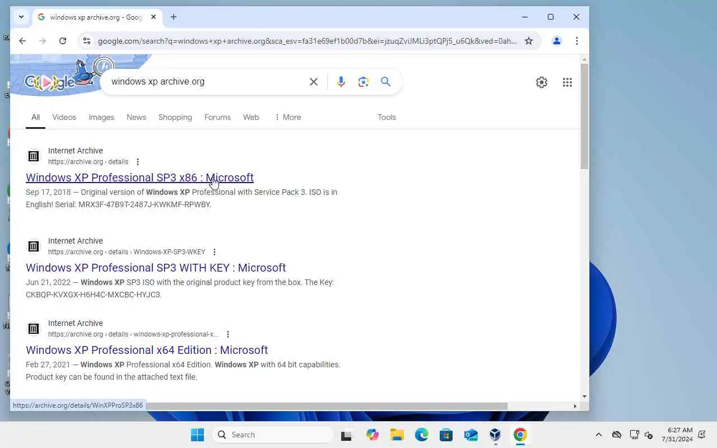Click the scroll down arrow of page scrollbar
This screenshot has width=717, height=448.
[x=584, y=396]
